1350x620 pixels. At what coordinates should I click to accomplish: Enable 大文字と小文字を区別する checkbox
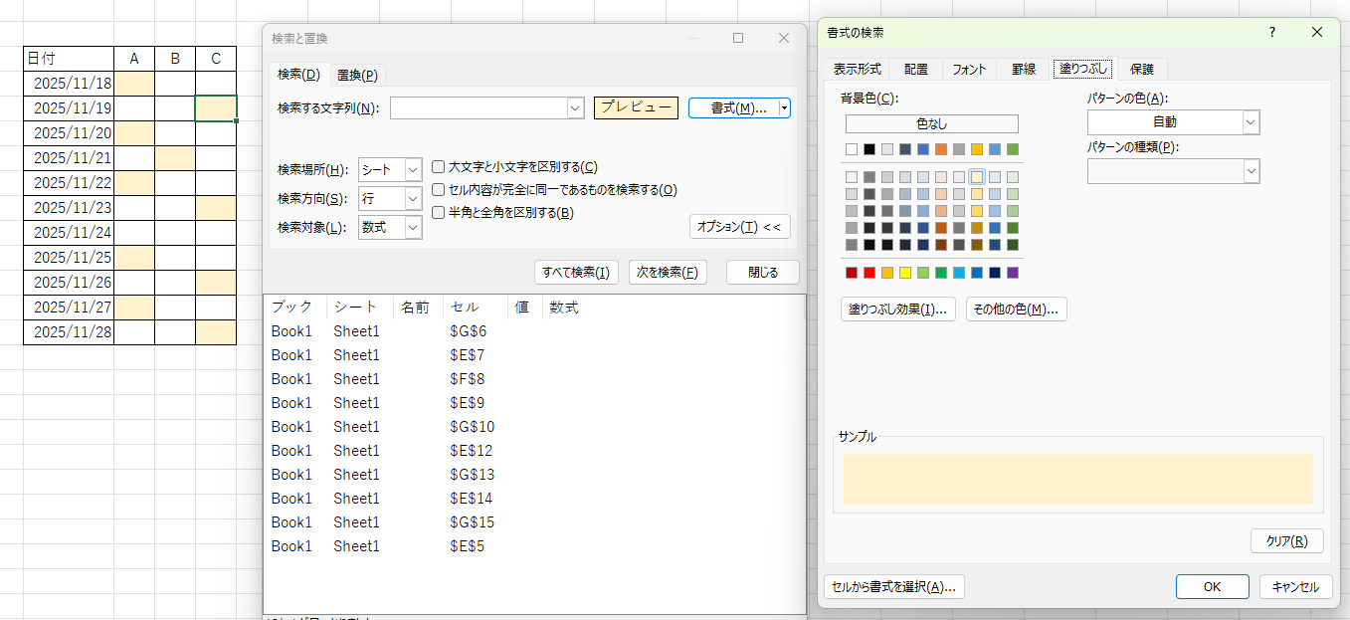click(439, 167)
